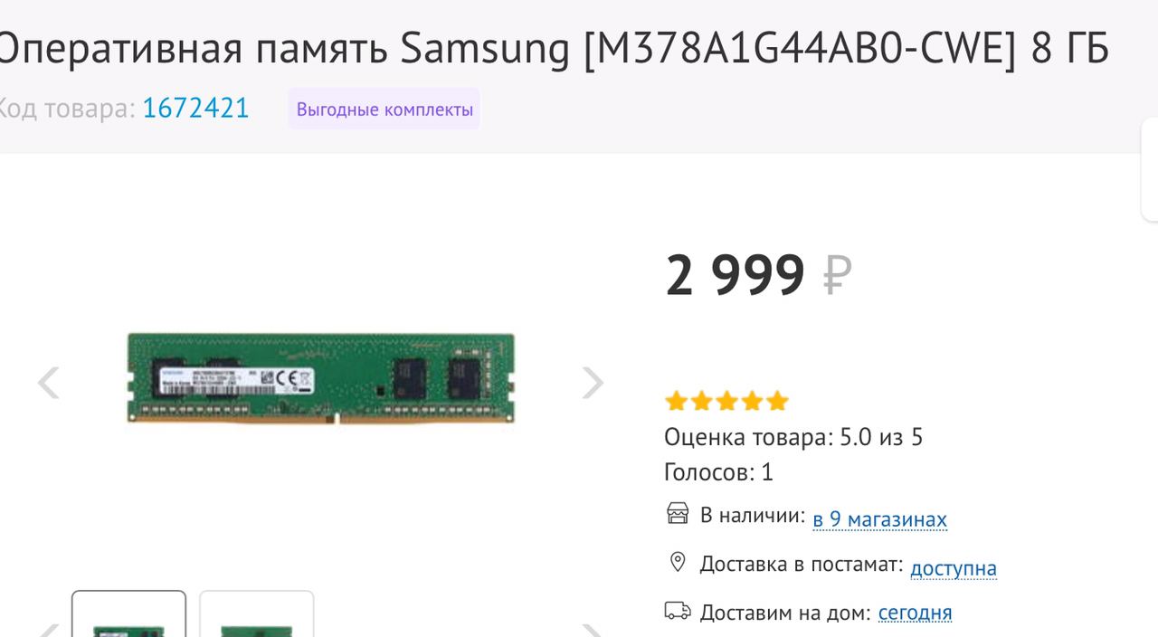Click the grey ruble currency sign
This screenshot has height=637, width=1158.
click(837, 275)
